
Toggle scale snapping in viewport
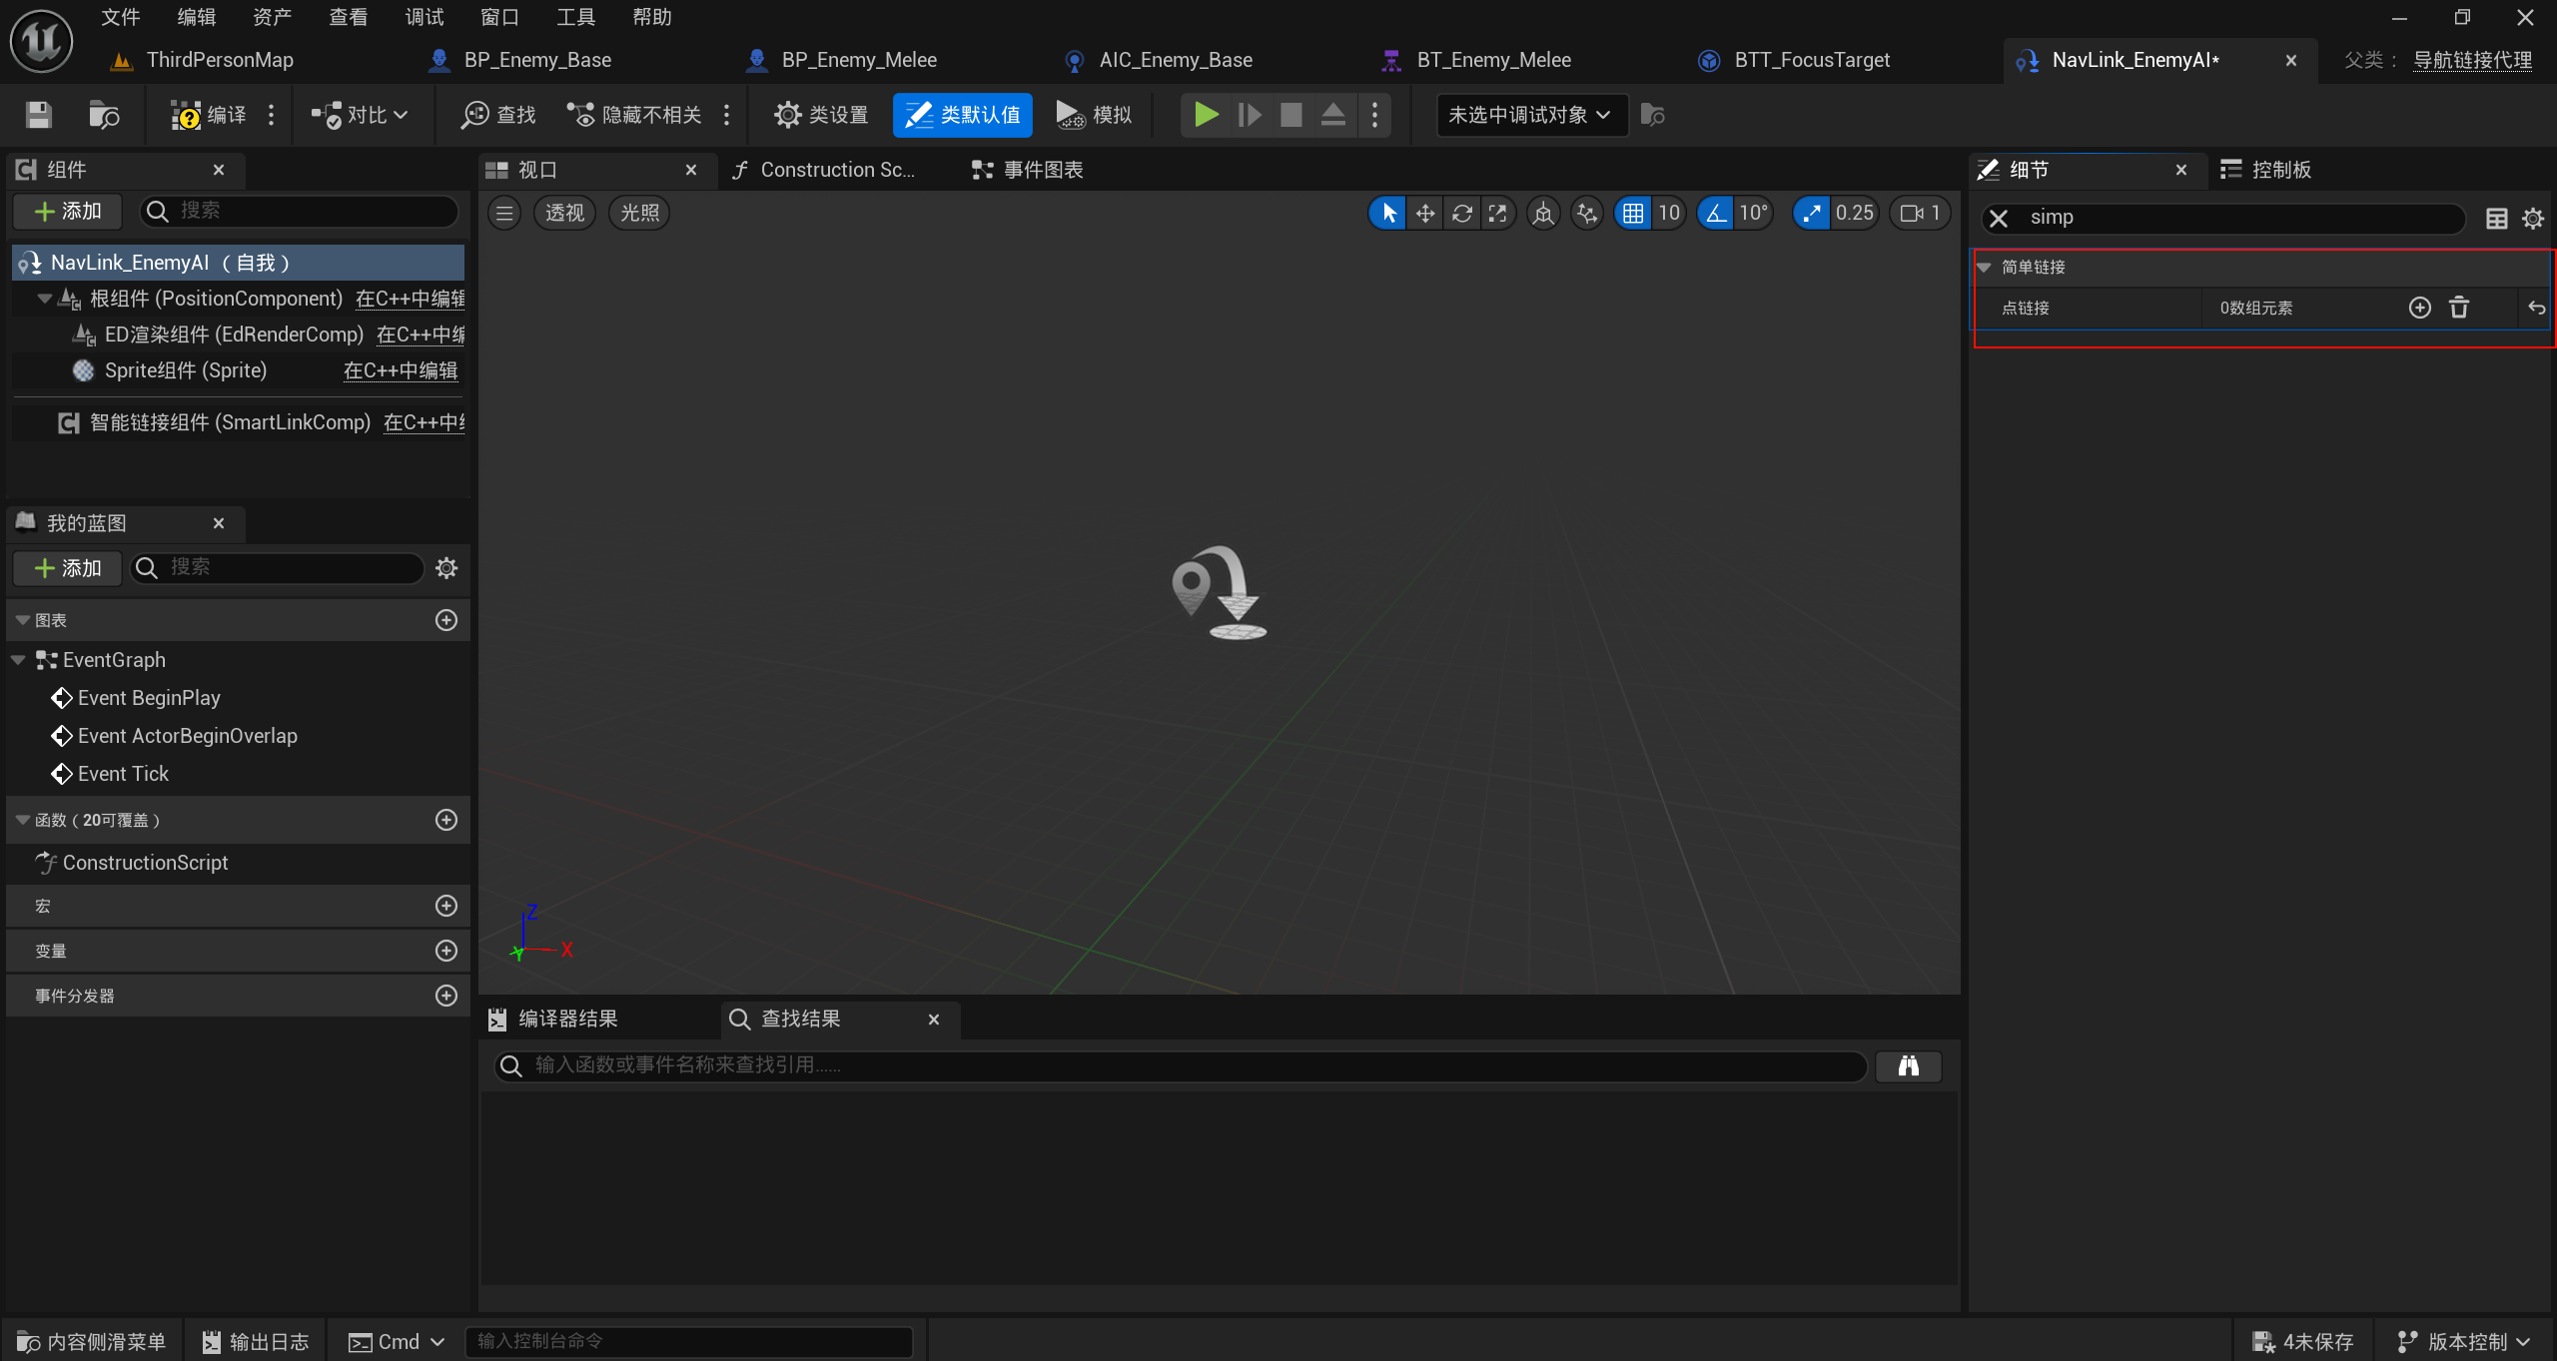click(x=1811, y=213)
